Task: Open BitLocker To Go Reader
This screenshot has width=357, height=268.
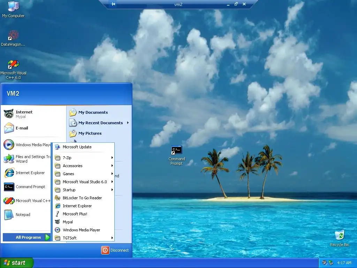Action: pos(84,198)
